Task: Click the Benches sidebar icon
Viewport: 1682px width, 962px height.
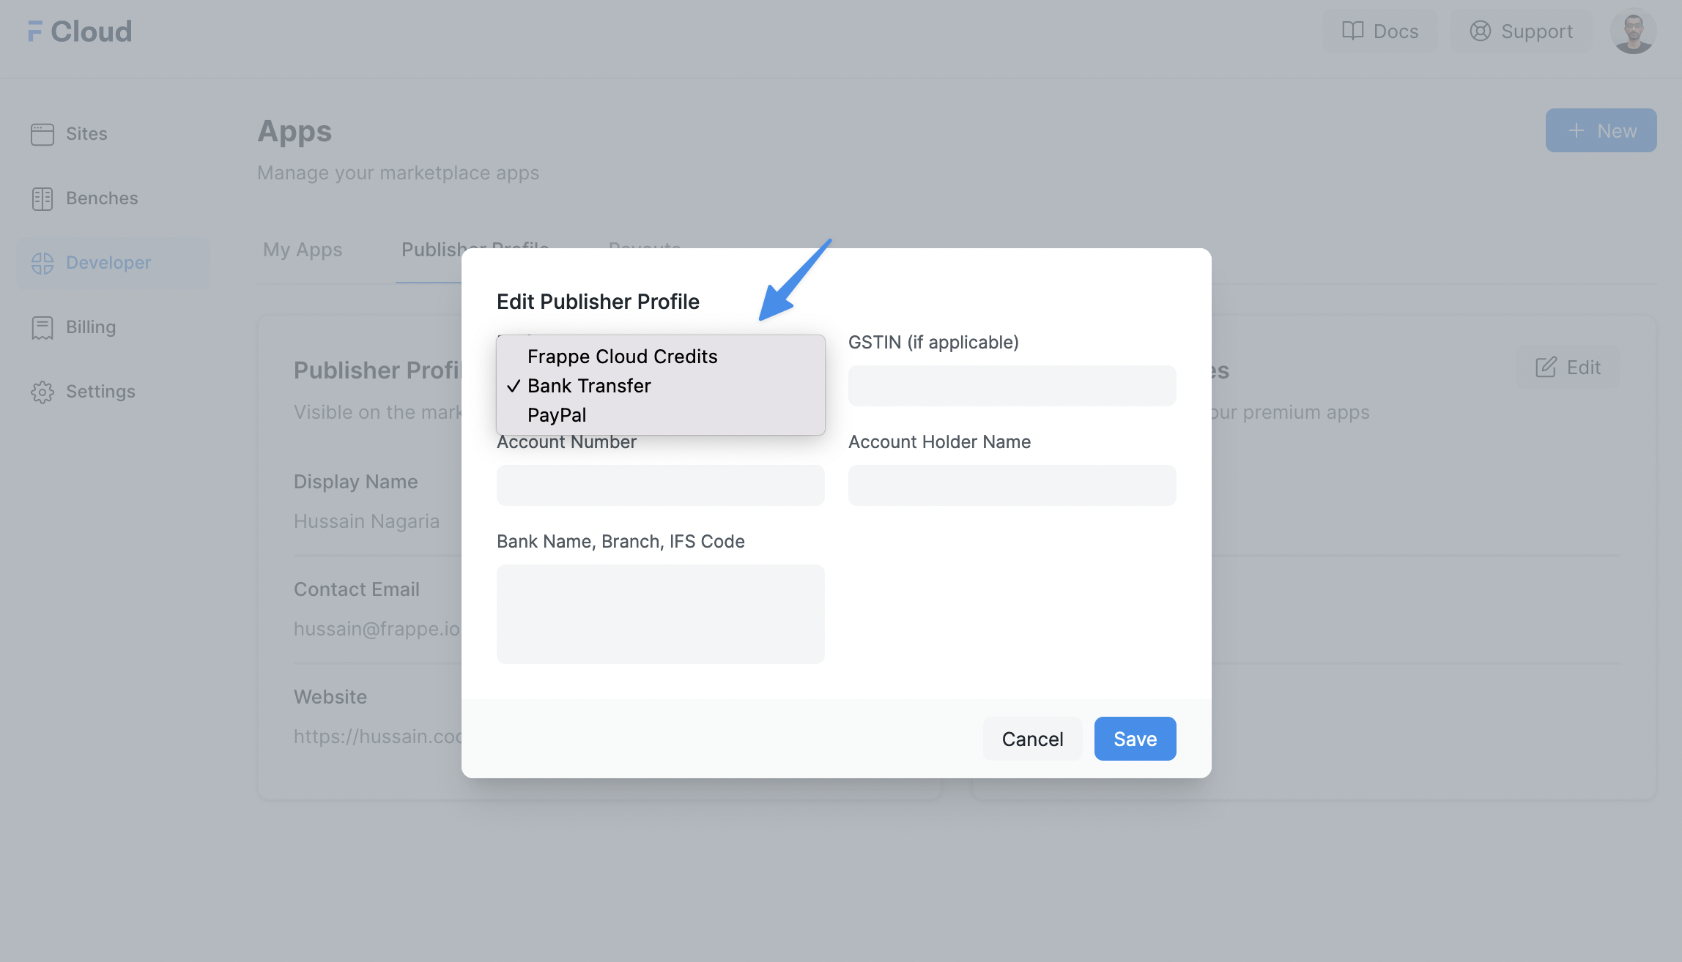Action: pos(42,198)
